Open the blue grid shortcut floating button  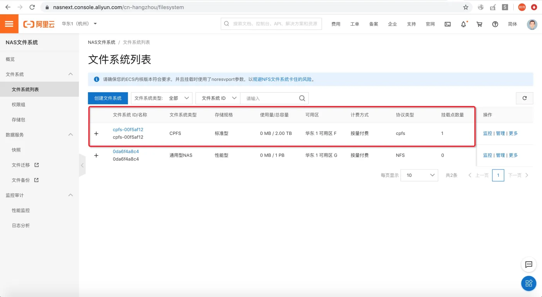pyautogui.click(x=529, y=283)
